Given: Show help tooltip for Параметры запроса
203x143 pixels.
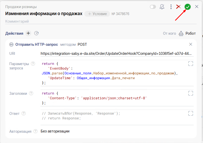Looking at the screenshot, I should [33, 64].
